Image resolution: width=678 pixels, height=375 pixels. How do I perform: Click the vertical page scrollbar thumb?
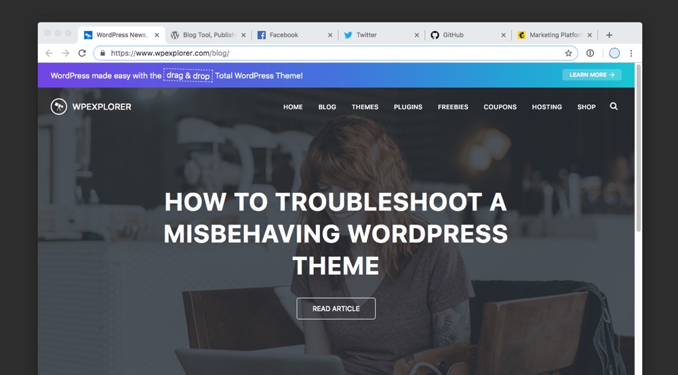click(x=639, y=148)
